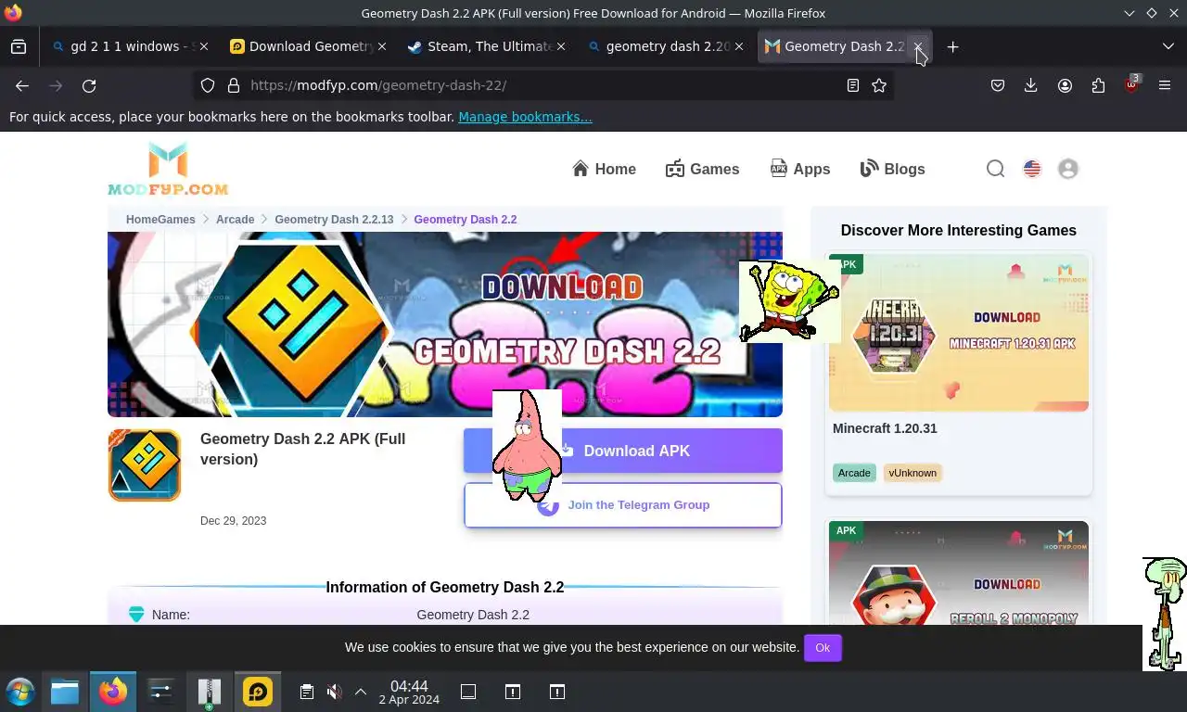The height and width of the screenshot is (712, 1187).
Task: Open LDPlayer yellow taskbar icon
Action: [x=257, y=692]
